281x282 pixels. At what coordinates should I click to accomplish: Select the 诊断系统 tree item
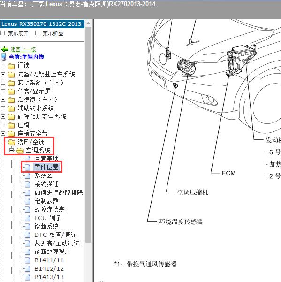[x=46, y=227]
